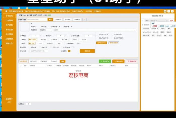Viewport: 176px width, 118px height.
Task: Go back with the left chevron arrow
Action: pyautogui.click(x=143, y=21)
